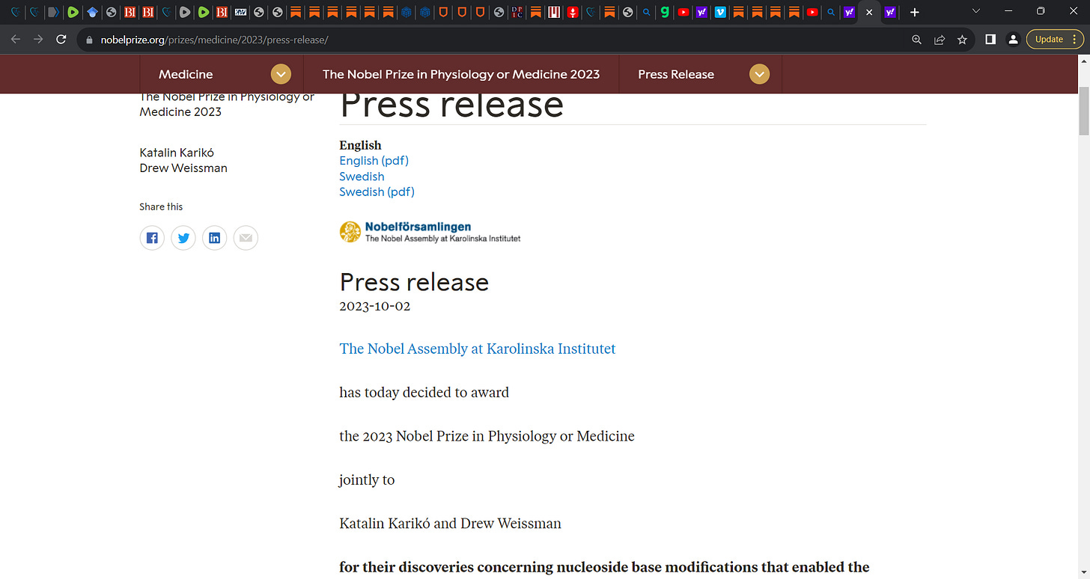Screen dimensions: 1090x579
Task: Open the tab search dropdown chevron
Action: click(x=975, y=11)
